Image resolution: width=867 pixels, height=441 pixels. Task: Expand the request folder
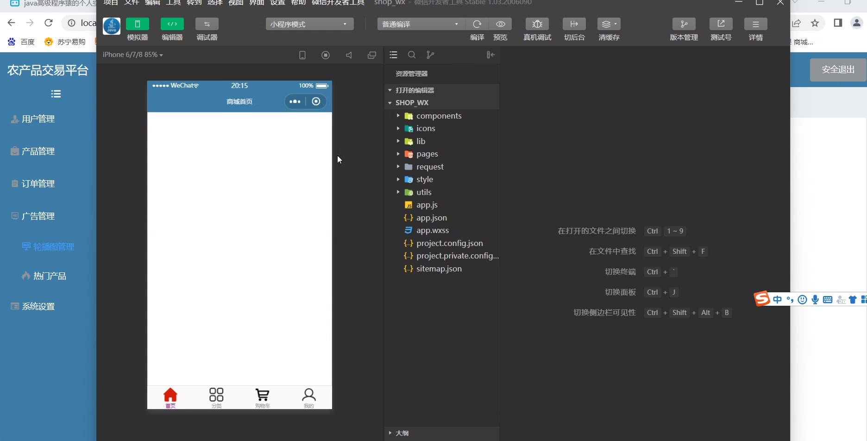click(x=442, y=167)
